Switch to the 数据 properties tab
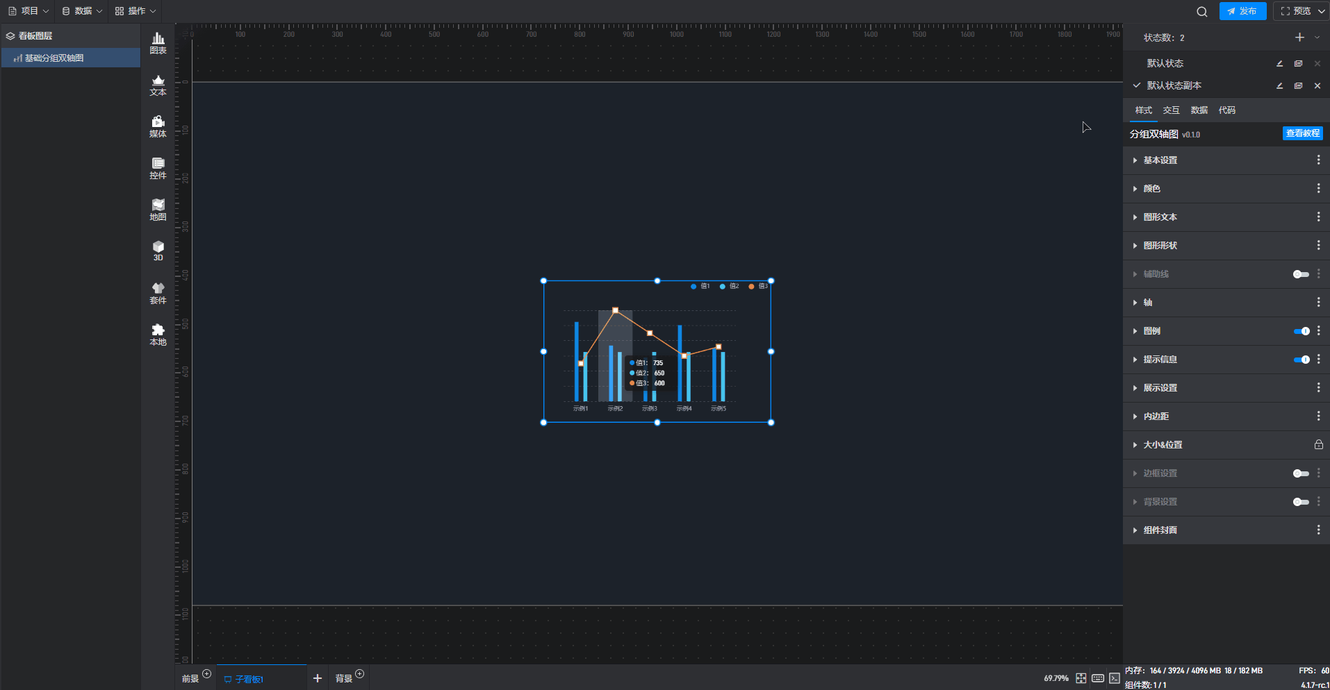Image resolution: width=1330 pixels, height=690 pixels. 1199,110
